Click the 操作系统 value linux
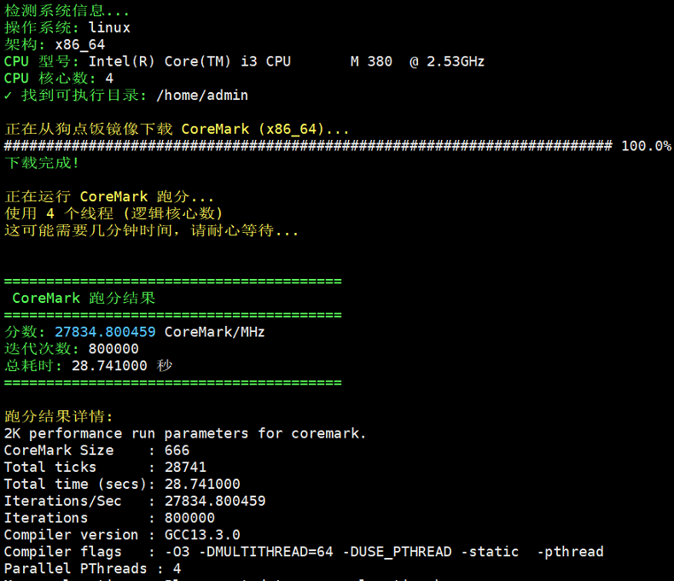The width and height of the screenshot is (674, 581). point(109,27)
